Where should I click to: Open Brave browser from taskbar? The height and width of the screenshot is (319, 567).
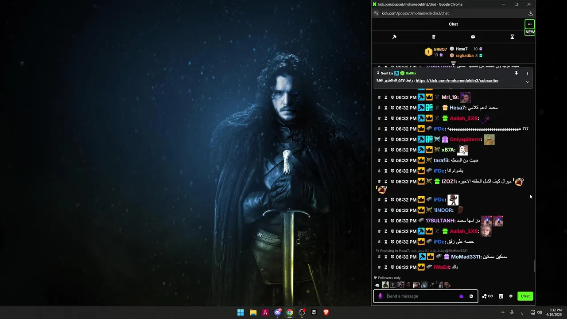tap(326, 312)
